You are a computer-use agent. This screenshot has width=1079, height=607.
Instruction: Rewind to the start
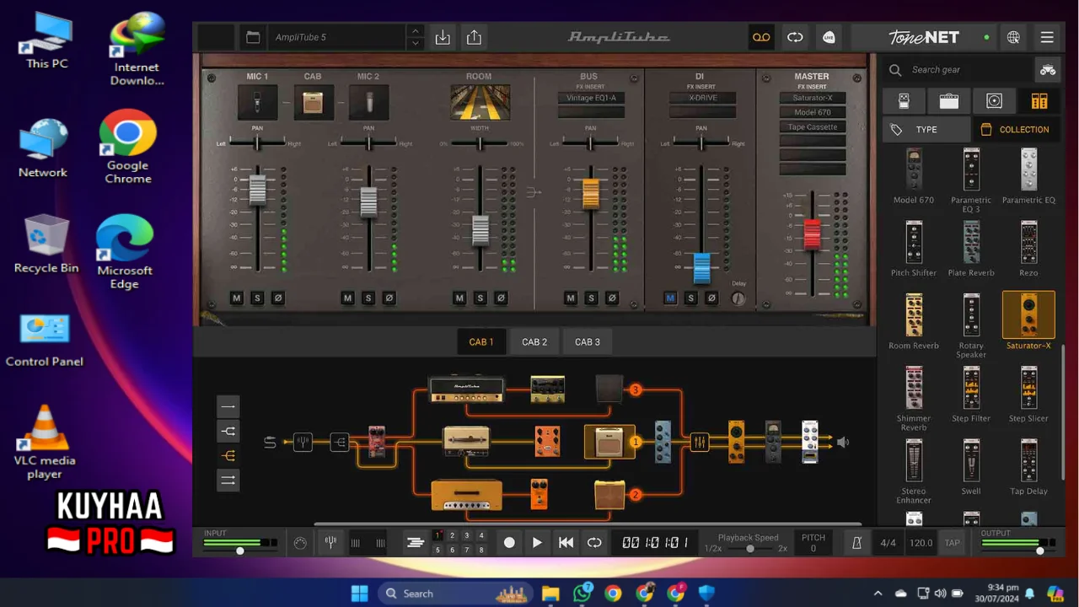[x=566, y=543]
